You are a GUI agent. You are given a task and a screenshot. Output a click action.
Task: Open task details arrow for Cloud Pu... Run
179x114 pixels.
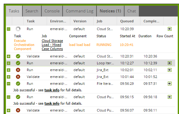pos(170,97)
